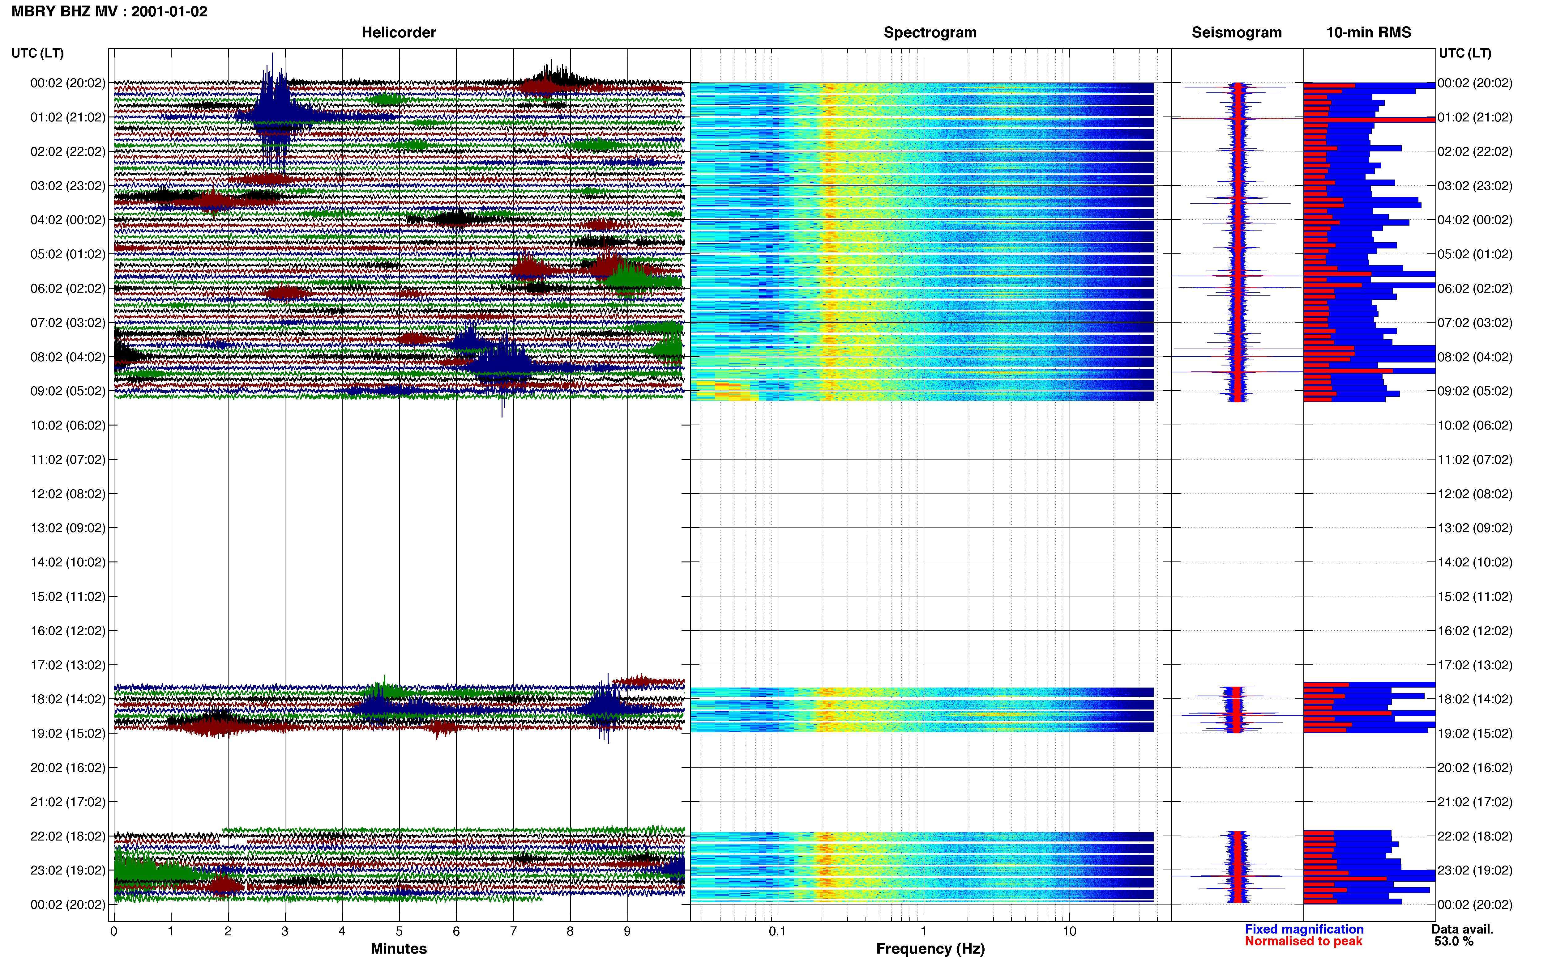Click the right '14:02 (10:02)' time label
Screen dimensions: 1552x970
pyautogui.click(x=1475, y=562)
